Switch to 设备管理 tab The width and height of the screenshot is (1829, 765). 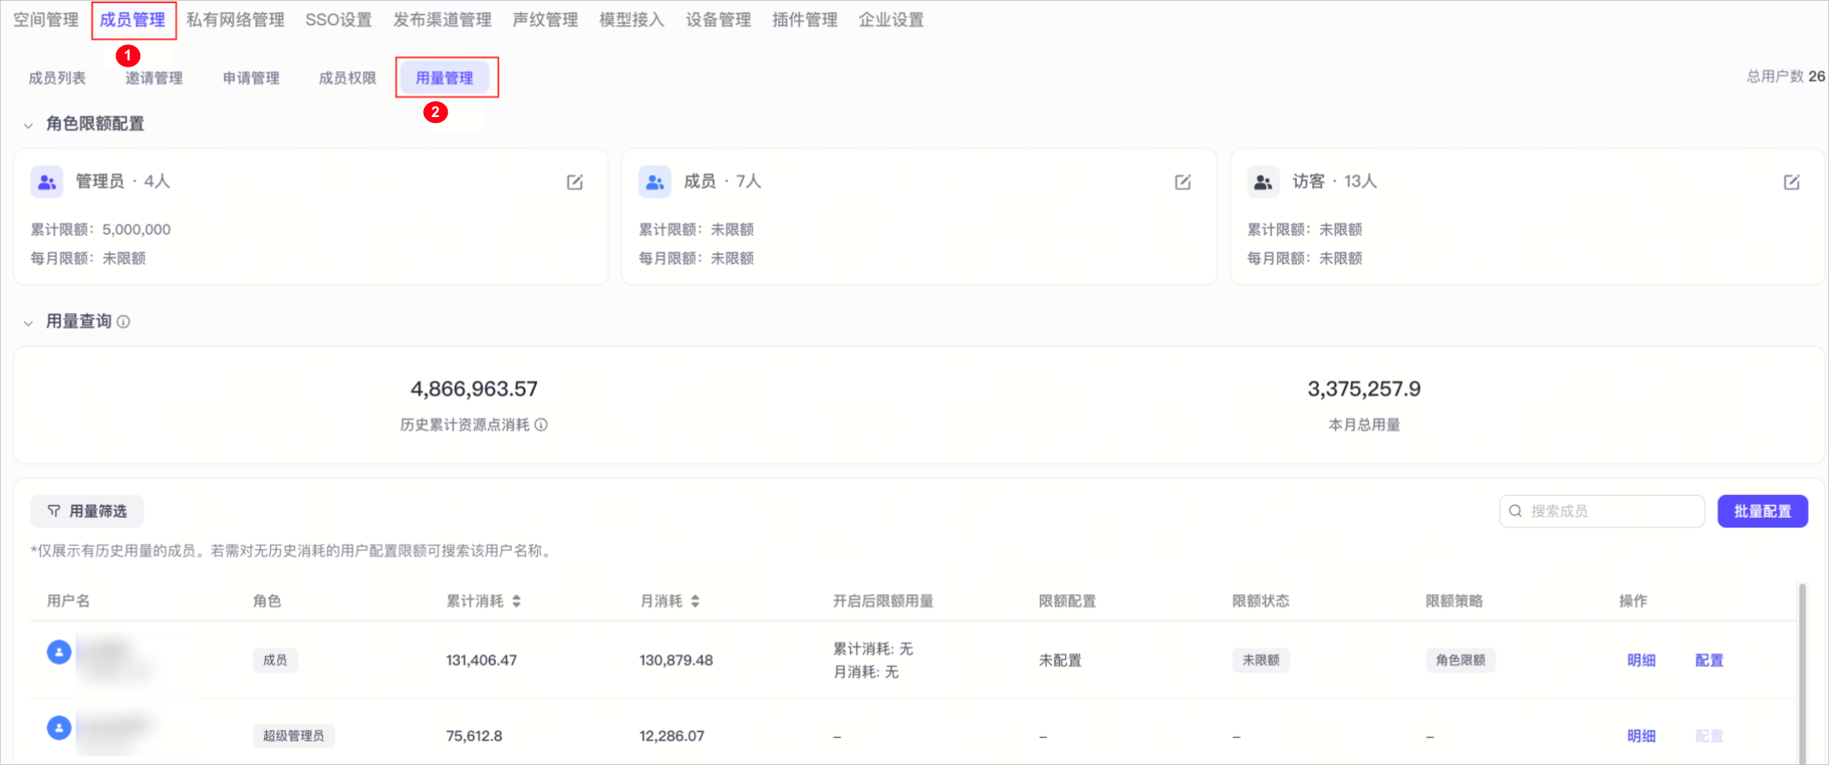[719, 20]
